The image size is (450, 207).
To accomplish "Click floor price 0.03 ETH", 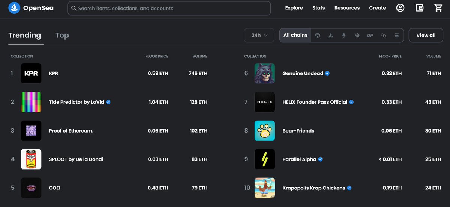I will point(158,159).
